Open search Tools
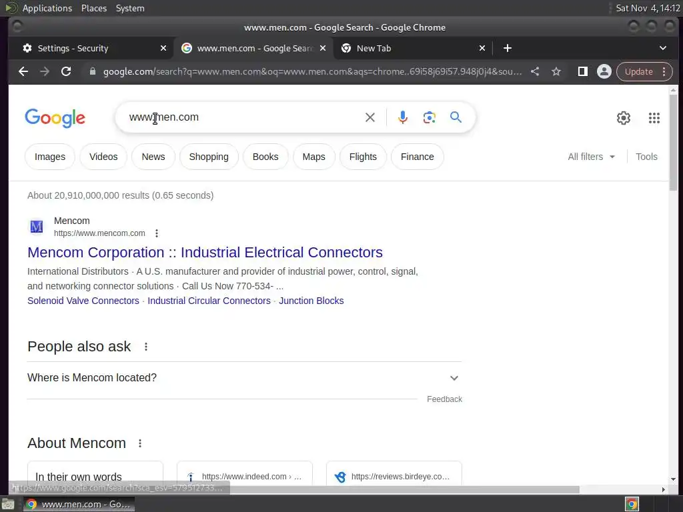Image resolution: width=683 pixels, height=512 pixels. [646, 157]
